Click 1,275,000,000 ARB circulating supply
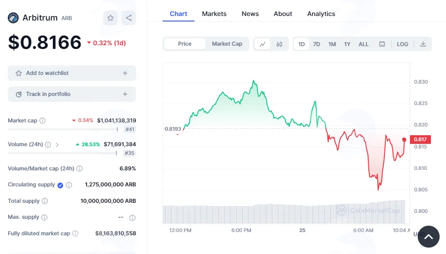The width and height of the screenshot is (446, 254). [x=110, y=185]
